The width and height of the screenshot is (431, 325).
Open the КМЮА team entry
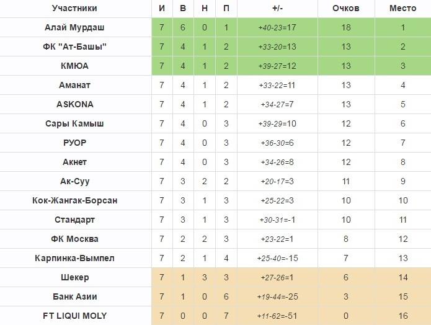74,66
